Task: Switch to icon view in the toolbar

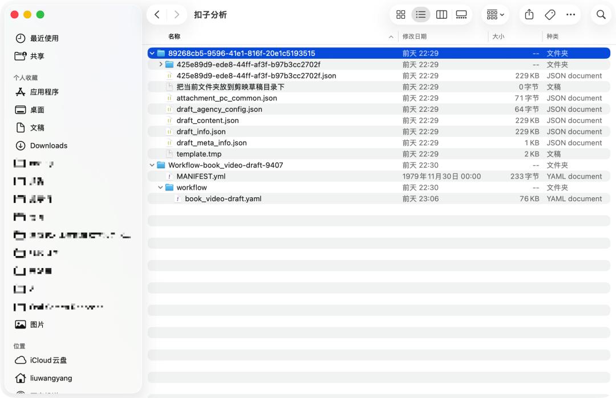Action: (x=400, y=14)
